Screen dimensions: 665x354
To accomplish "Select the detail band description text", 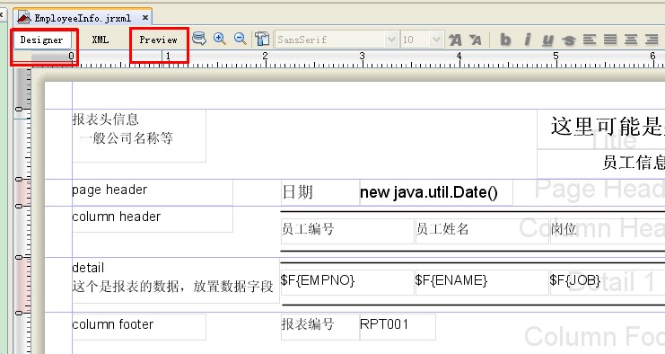I will [176, 280].
